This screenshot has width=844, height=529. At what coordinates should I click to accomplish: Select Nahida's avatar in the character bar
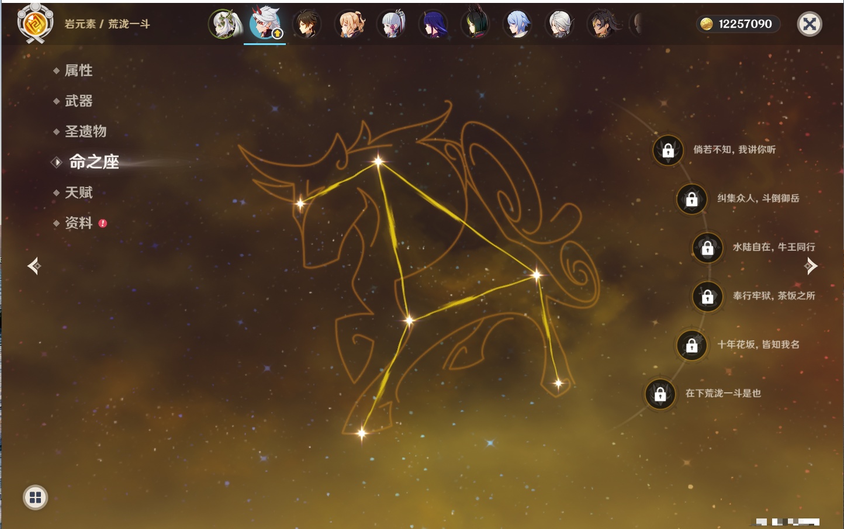pos(224,25)
